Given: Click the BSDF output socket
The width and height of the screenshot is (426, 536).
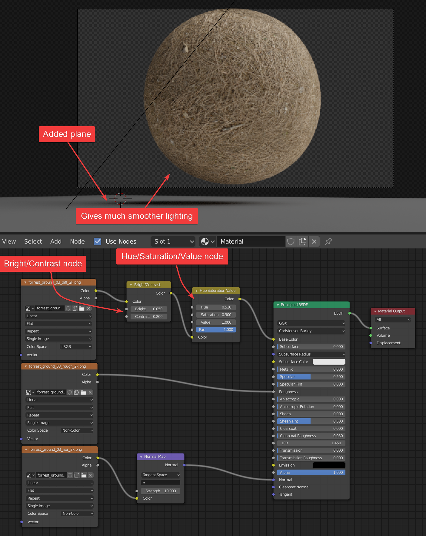Looking at the screenshot, I should coord(350,313).
